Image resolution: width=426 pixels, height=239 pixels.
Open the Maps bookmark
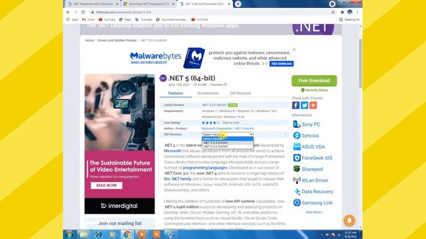point(125,19)
